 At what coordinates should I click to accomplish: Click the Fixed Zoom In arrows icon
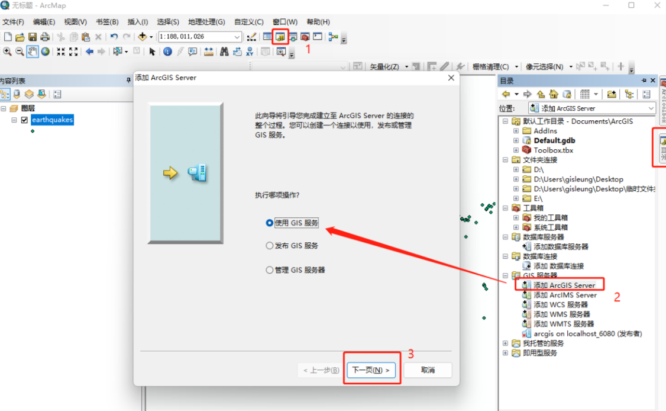[x=61, y=52]
